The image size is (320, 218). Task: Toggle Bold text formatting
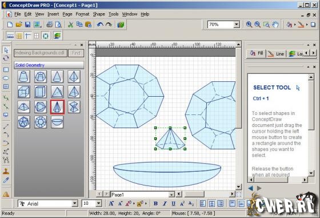tap(155, 204)
